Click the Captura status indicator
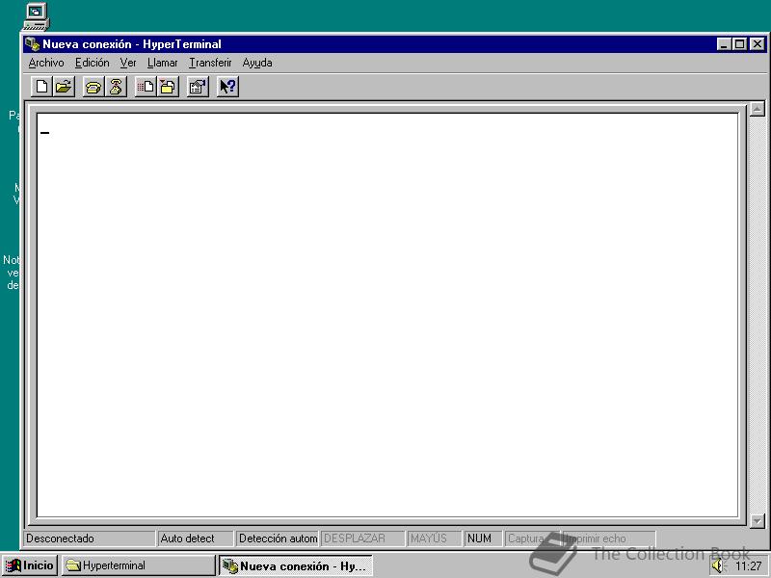 click(532, 539)
